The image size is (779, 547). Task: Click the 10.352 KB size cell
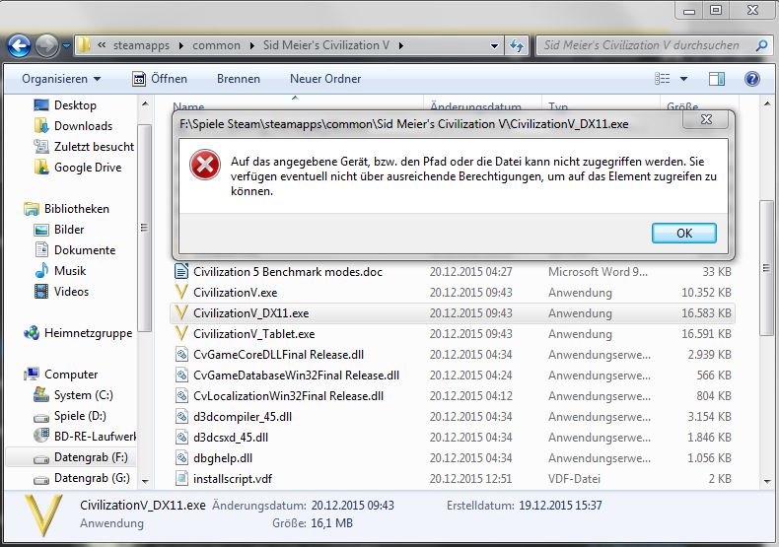click(x=706, y=293)
